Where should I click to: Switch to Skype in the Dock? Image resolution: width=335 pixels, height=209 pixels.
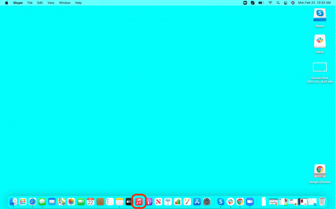[221, 201]
